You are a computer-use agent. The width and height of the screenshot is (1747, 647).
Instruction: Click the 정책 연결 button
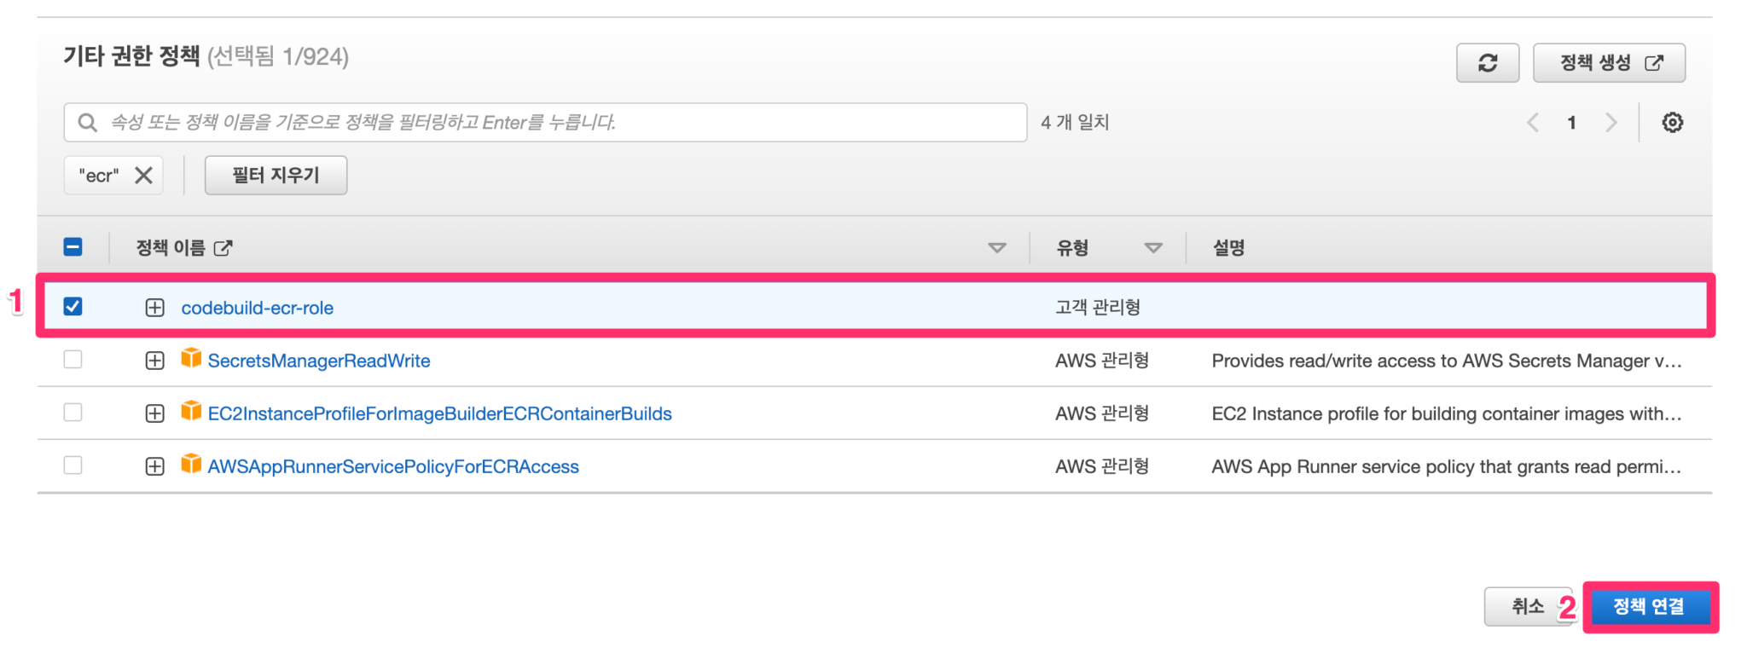click(1650, 607)
